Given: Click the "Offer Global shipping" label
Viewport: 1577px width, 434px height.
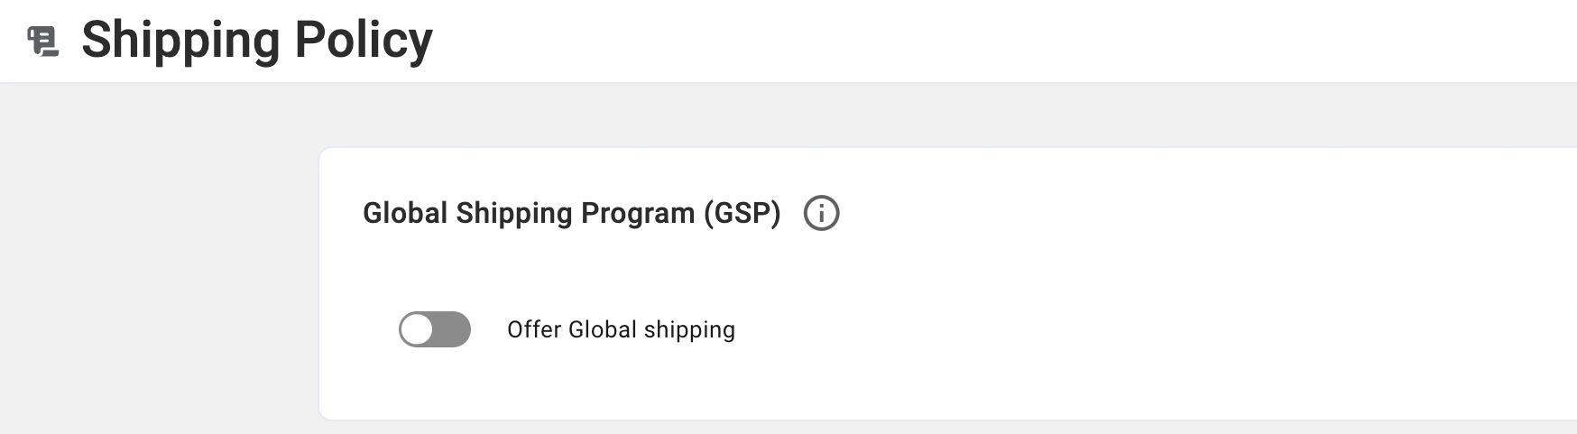Looking at the screenshot, I should 621,329.
